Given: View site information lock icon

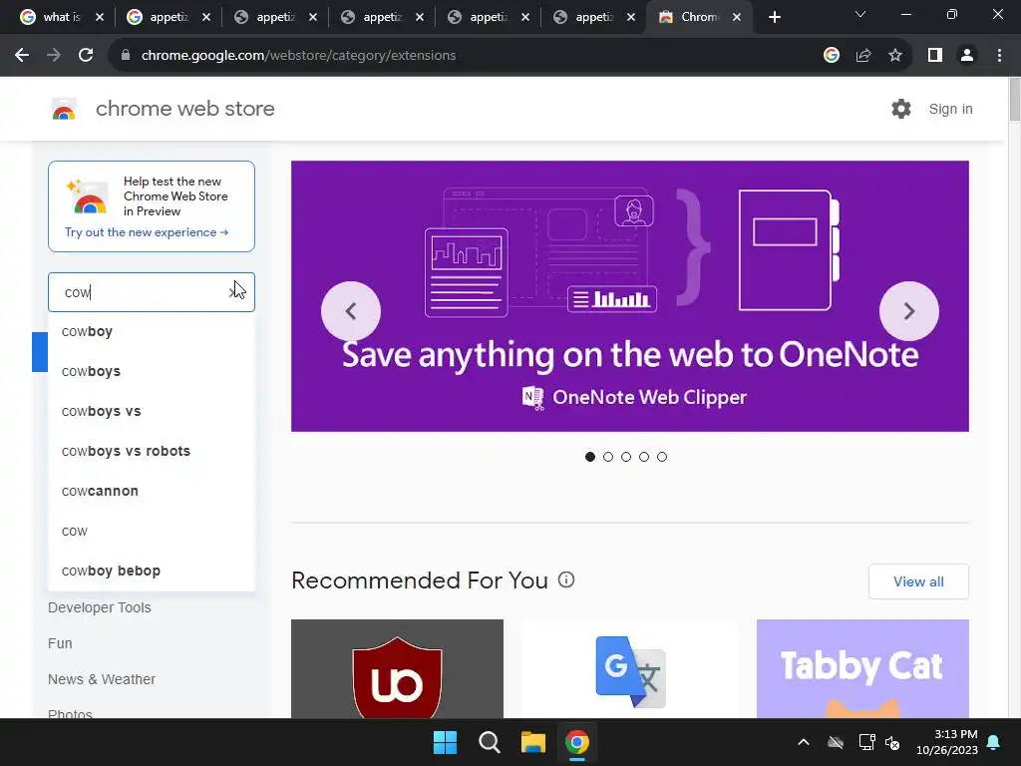Looking at the screenshot, I should 126,56.
